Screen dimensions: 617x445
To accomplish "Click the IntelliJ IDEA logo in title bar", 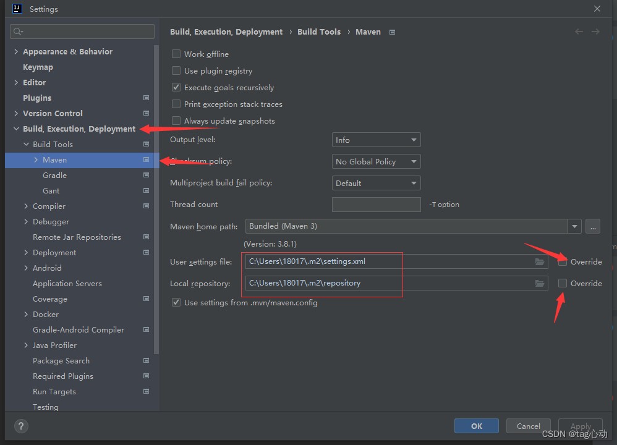I will 17,9.
